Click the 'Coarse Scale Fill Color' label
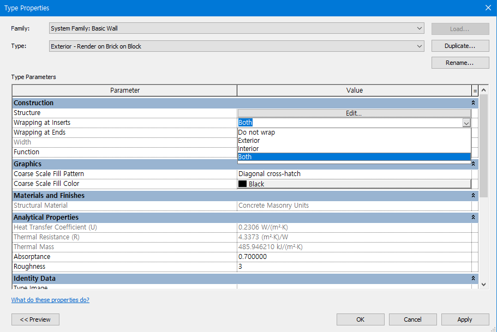The height and width of the screenshot is (332, 497). (x=46, y=183)
